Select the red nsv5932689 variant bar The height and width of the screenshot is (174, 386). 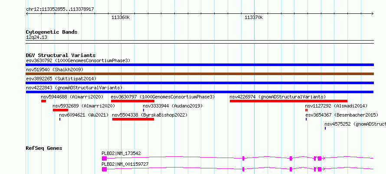(x=60, y=110)
